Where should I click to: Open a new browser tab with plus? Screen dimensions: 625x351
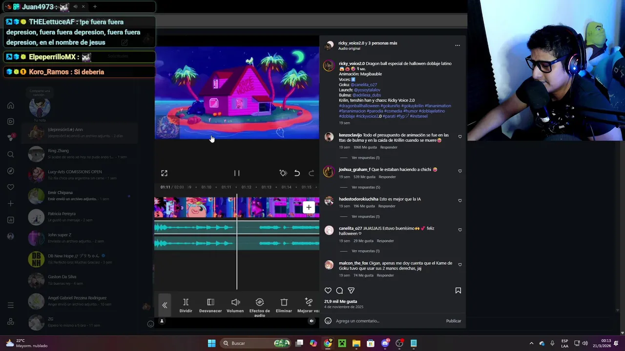point(95,7)
